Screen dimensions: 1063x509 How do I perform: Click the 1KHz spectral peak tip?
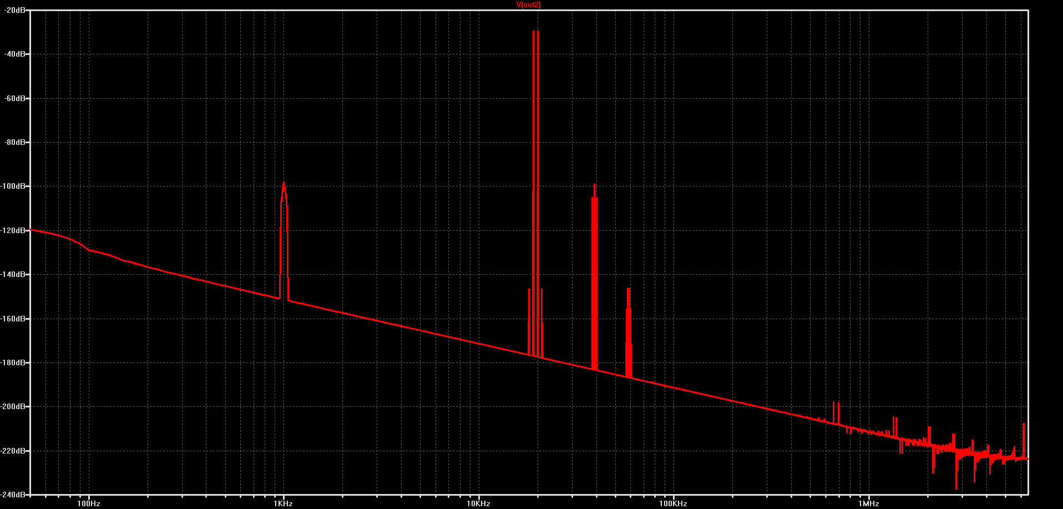point(284,183)
